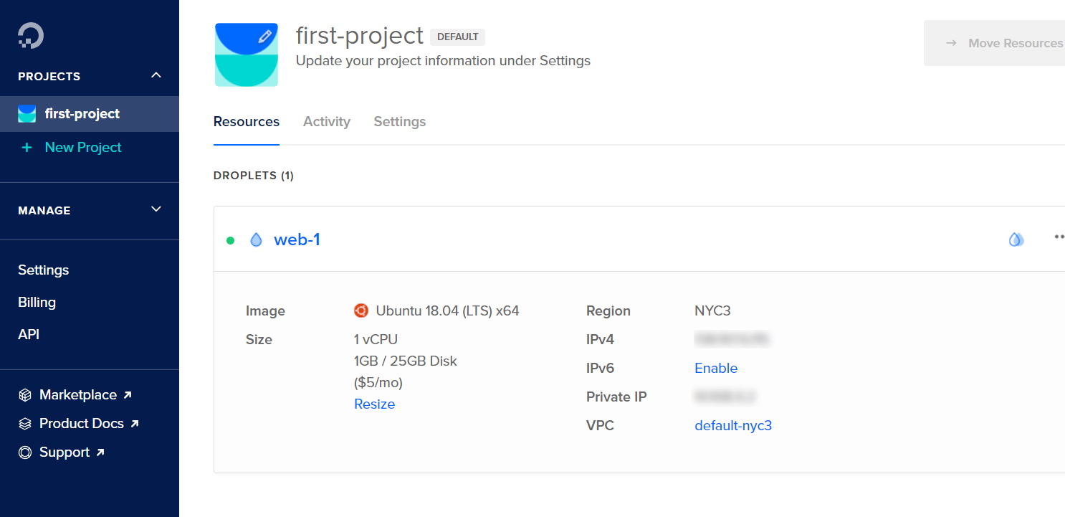
Task: Create a New Project
Action: 83,147
